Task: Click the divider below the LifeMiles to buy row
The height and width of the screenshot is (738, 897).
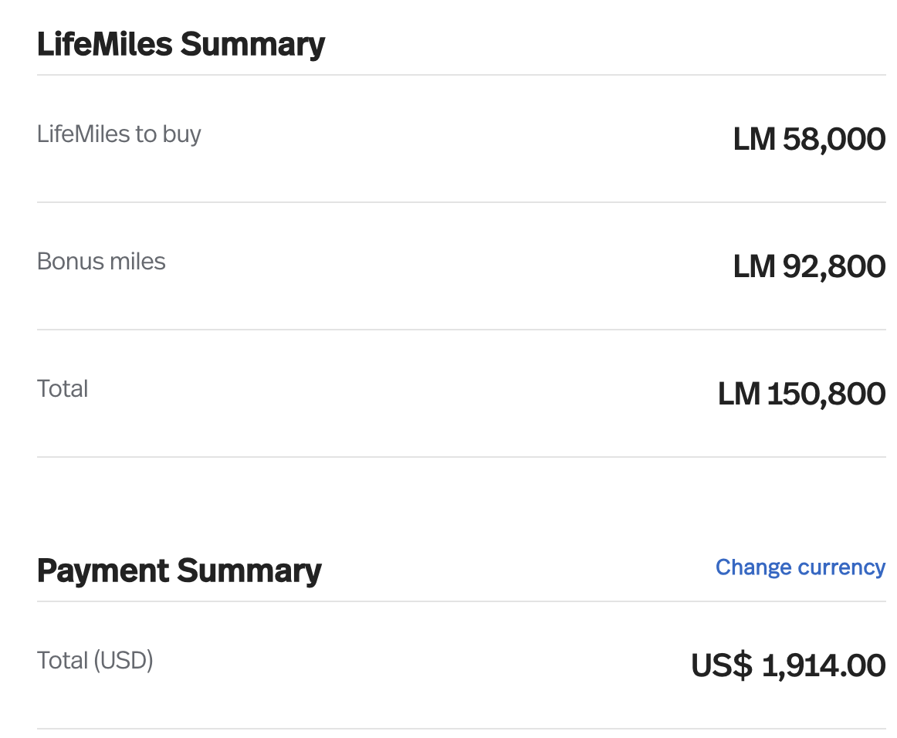Action: click(462, 202)
